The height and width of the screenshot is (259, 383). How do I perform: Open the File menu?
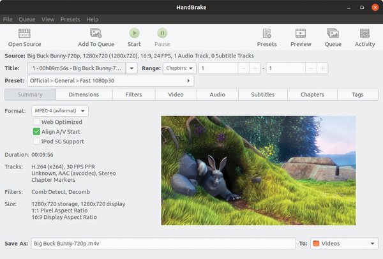(8, 19)
